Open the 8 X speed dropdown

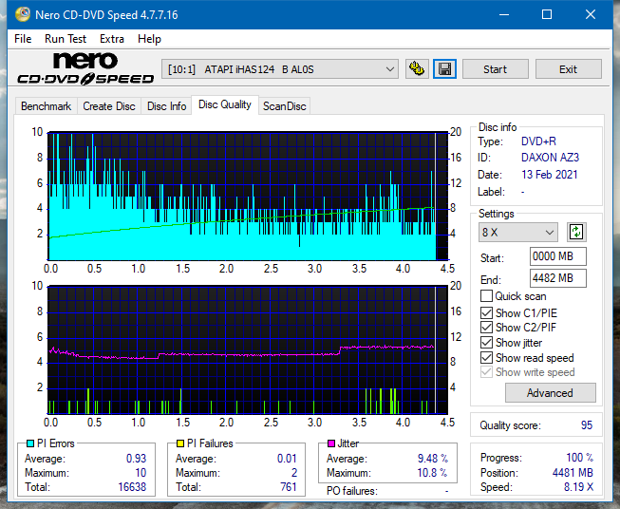[518, 232]
